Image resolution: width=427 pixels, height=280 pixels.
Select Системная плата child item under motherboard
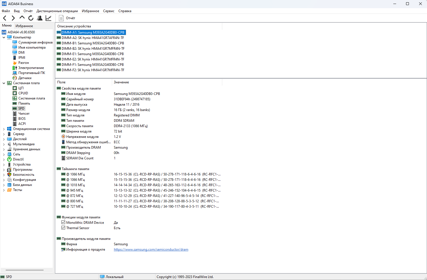[x=29, y=98]
